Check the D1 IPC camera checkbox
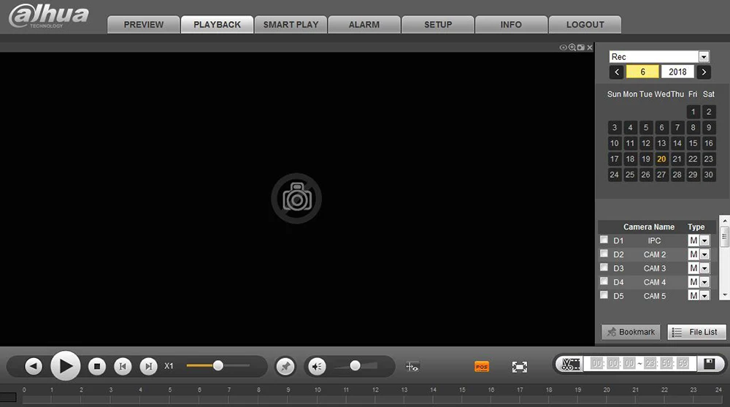Viewport: 730px width, 407px height. tap(604, 240)
